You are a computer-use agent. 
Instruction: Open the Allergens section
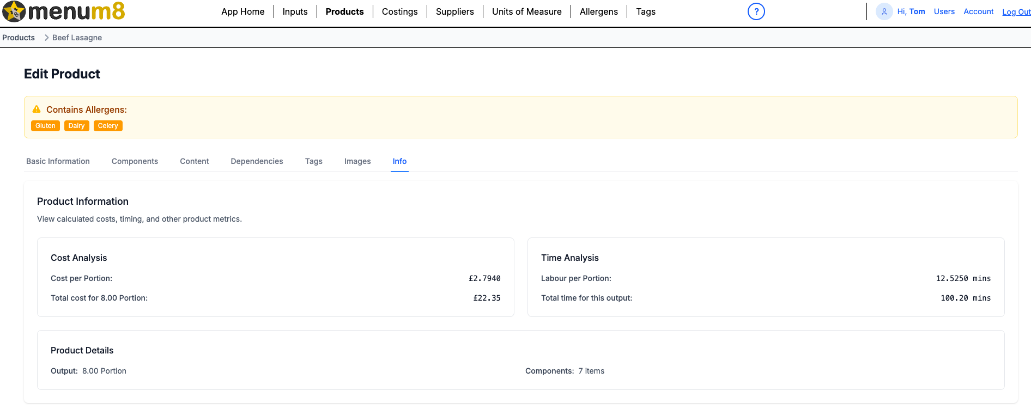point(599,11)
